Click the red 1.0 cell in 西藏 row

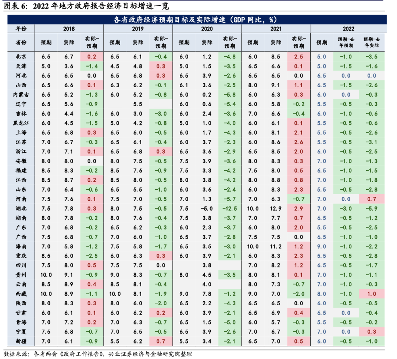click(x=372, y=294)
